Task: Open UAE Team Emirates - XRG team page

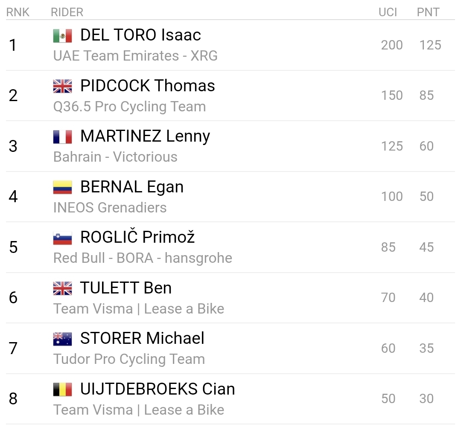Action: 135,56
